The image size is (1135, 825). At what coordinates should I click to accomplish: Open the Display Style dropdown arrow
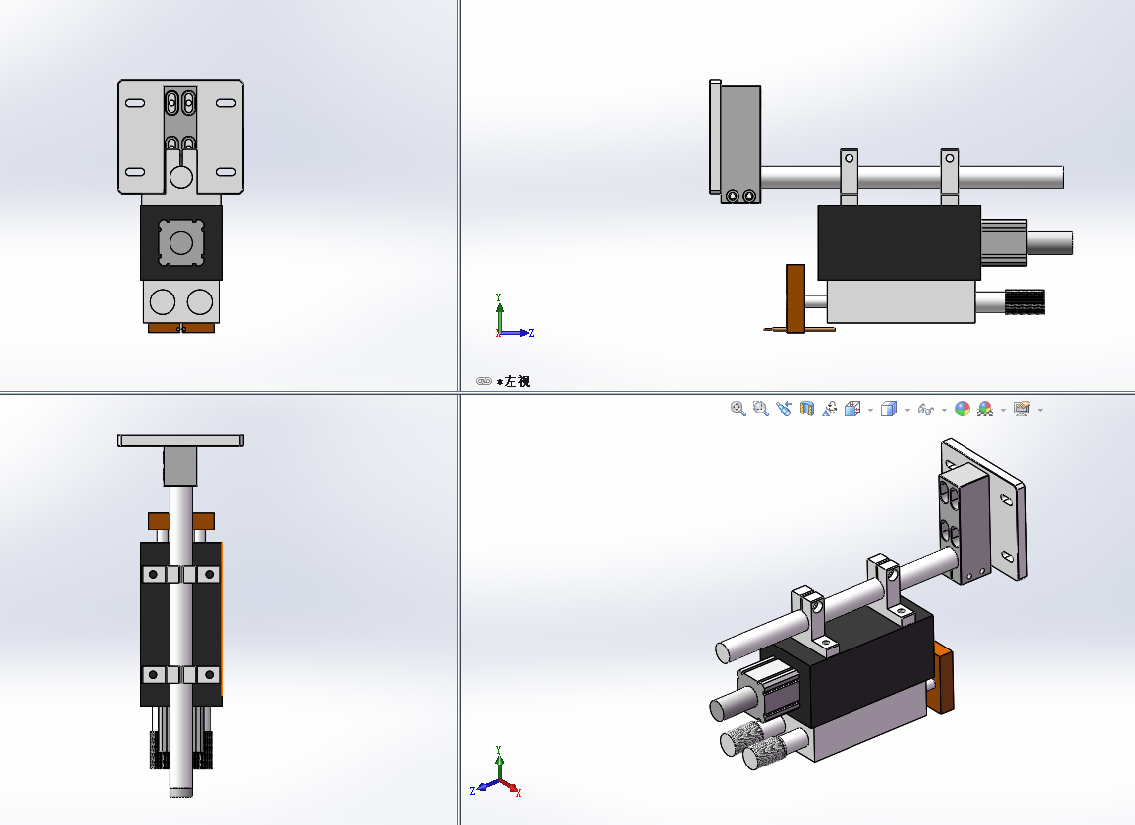pos(907,410)
